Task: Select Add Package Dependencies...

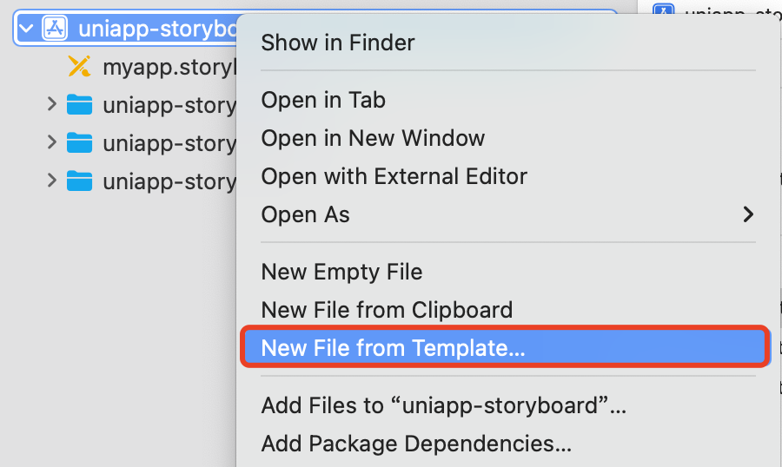Action: 416,444
